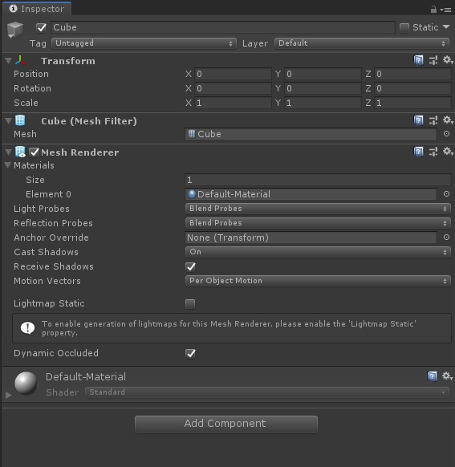Click the Cube GameObject icon picker

(x=15, y=30)
